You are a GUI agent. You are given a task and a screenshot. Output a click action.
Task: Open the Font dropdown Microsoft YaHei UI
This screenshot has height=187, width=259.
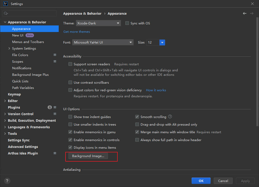pos(103,42)
